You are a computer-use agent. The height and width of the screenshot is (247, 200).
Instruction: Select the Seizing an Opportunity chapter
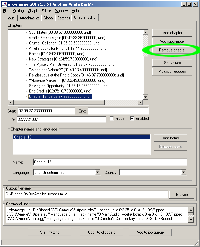(x=69, y=86)
